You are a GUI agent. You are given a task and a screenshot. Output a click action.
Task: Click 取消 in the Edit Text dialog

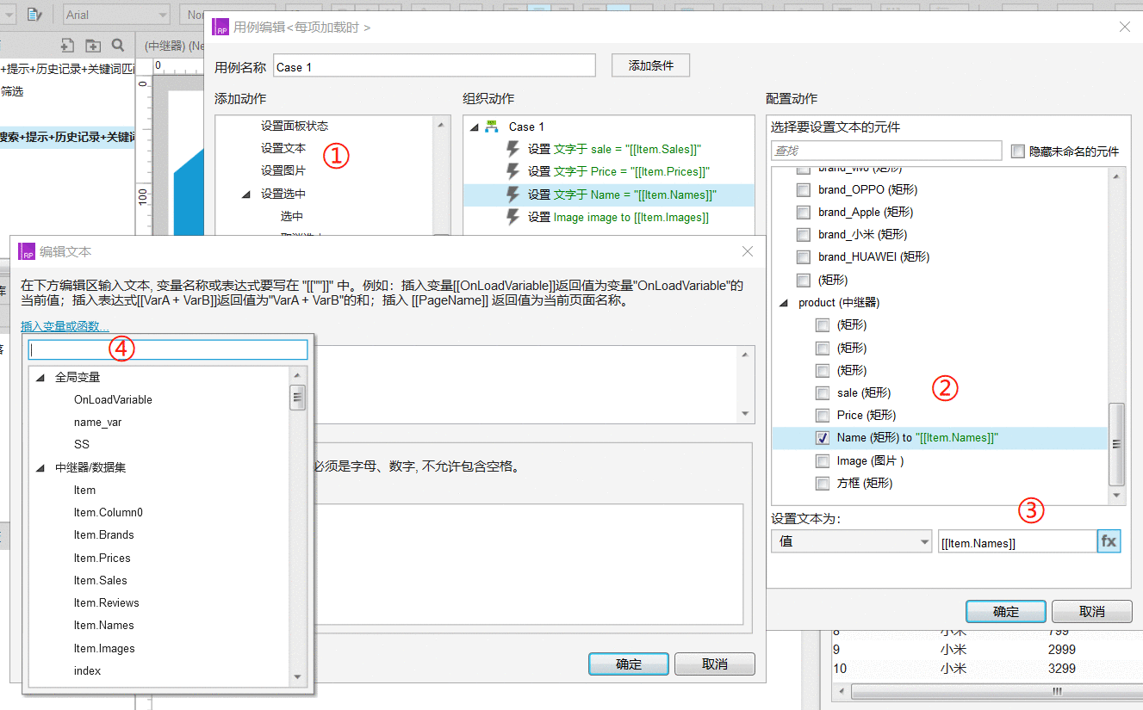coord(715,664)
